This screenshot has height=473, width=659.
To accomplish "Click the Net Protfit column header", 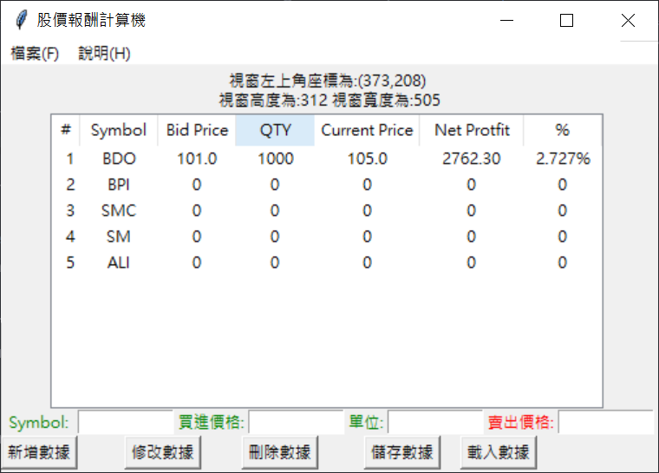I will pyautogui.click(x=472, y=130).
